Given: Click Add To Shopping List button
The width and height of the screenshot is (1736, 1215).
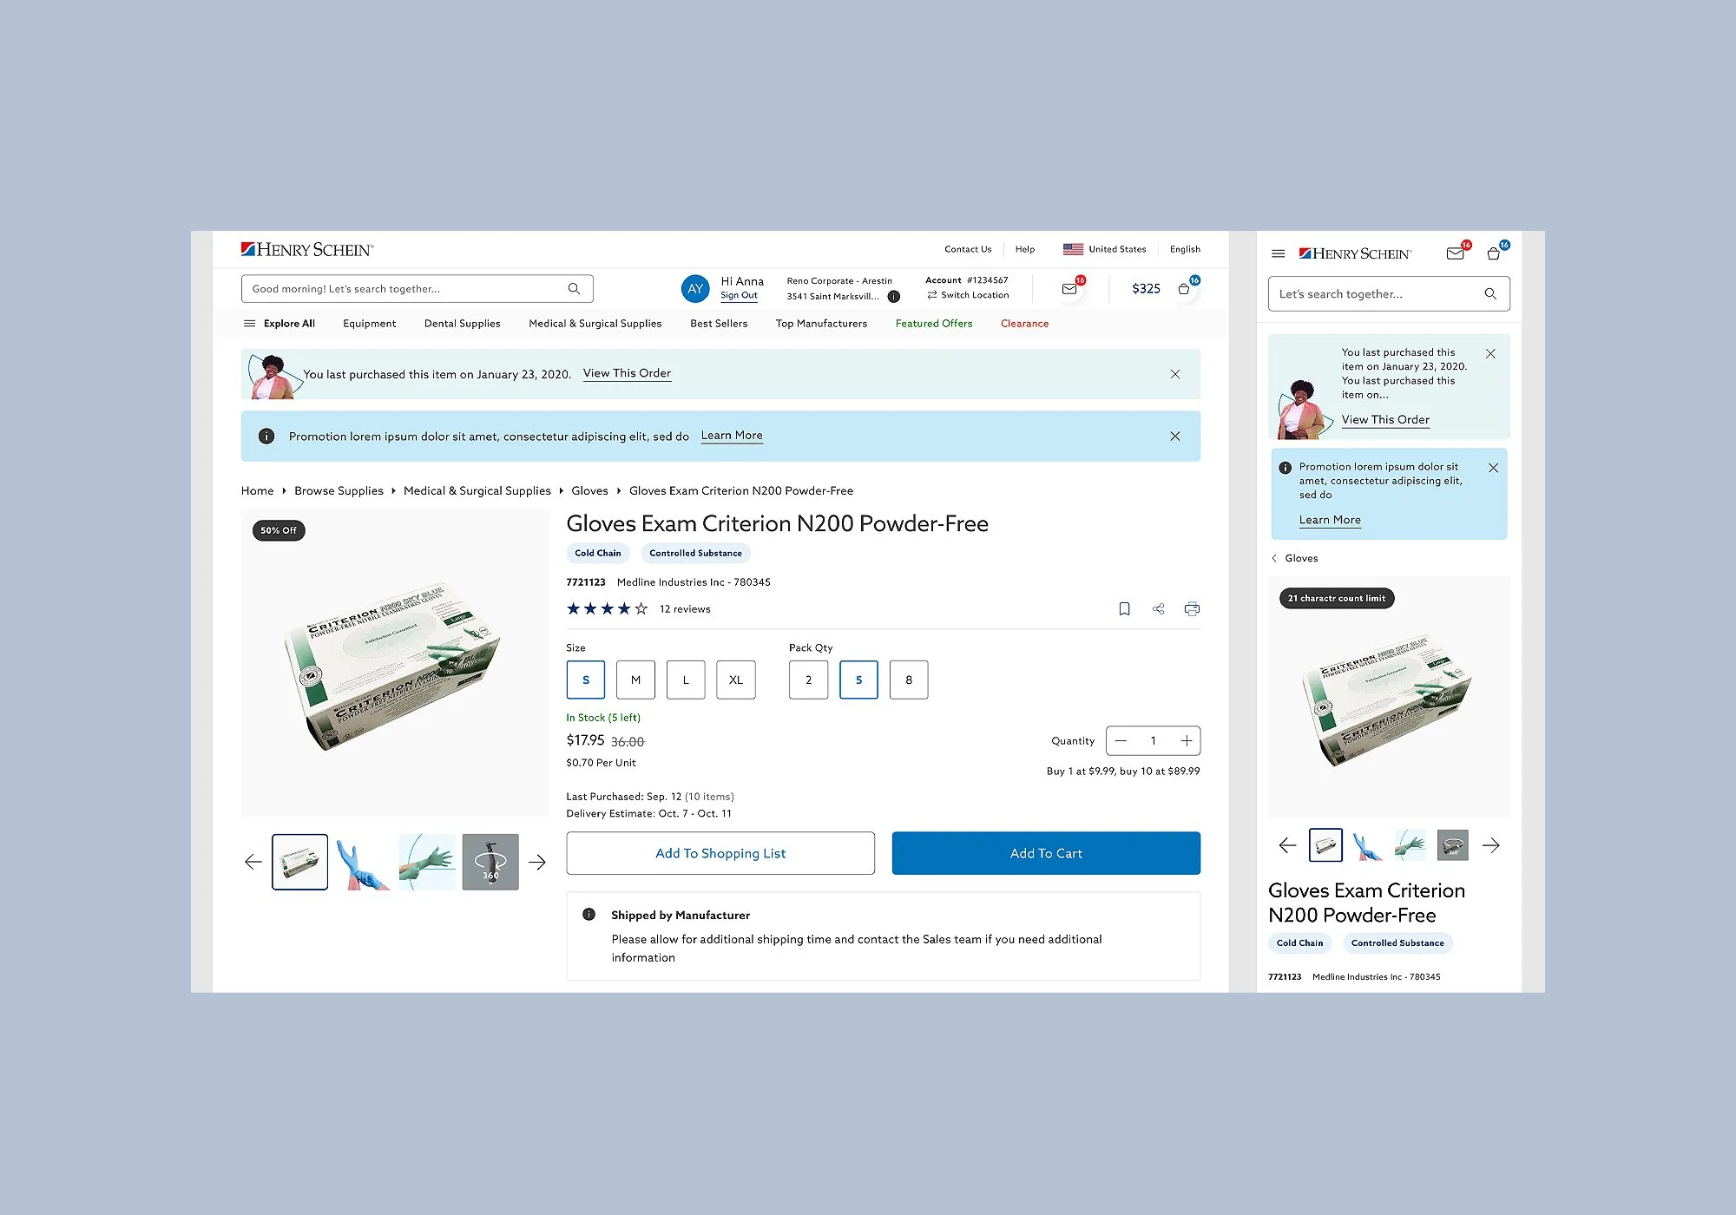Looking at the screenshot, I should click(720, 854).
